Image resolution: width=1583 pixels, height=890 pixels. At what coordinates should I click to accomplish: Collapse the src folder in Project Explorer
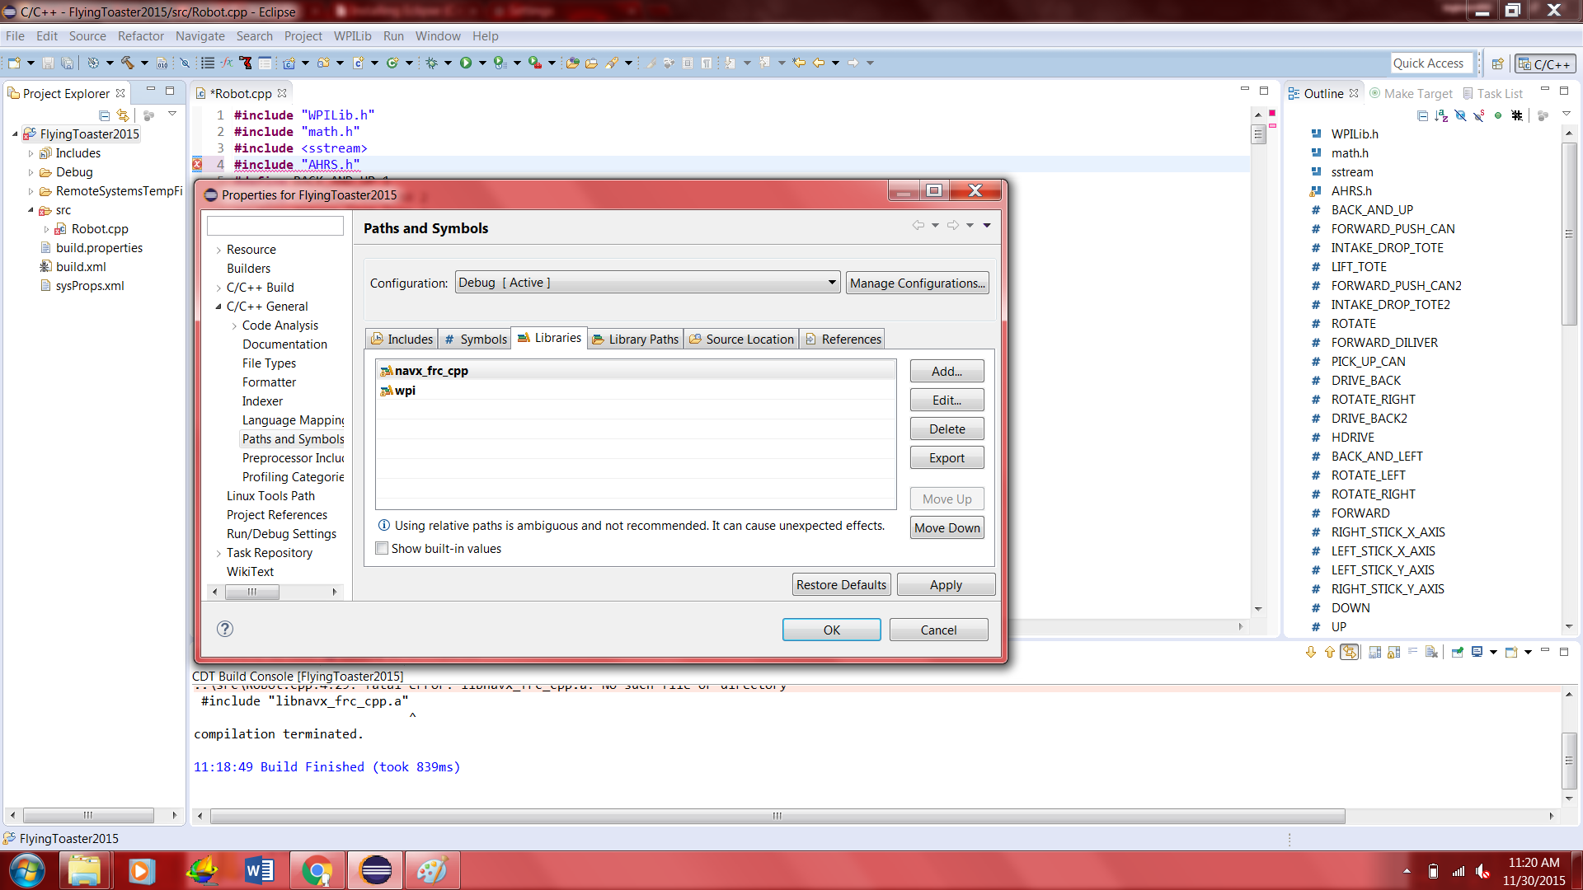31,210
